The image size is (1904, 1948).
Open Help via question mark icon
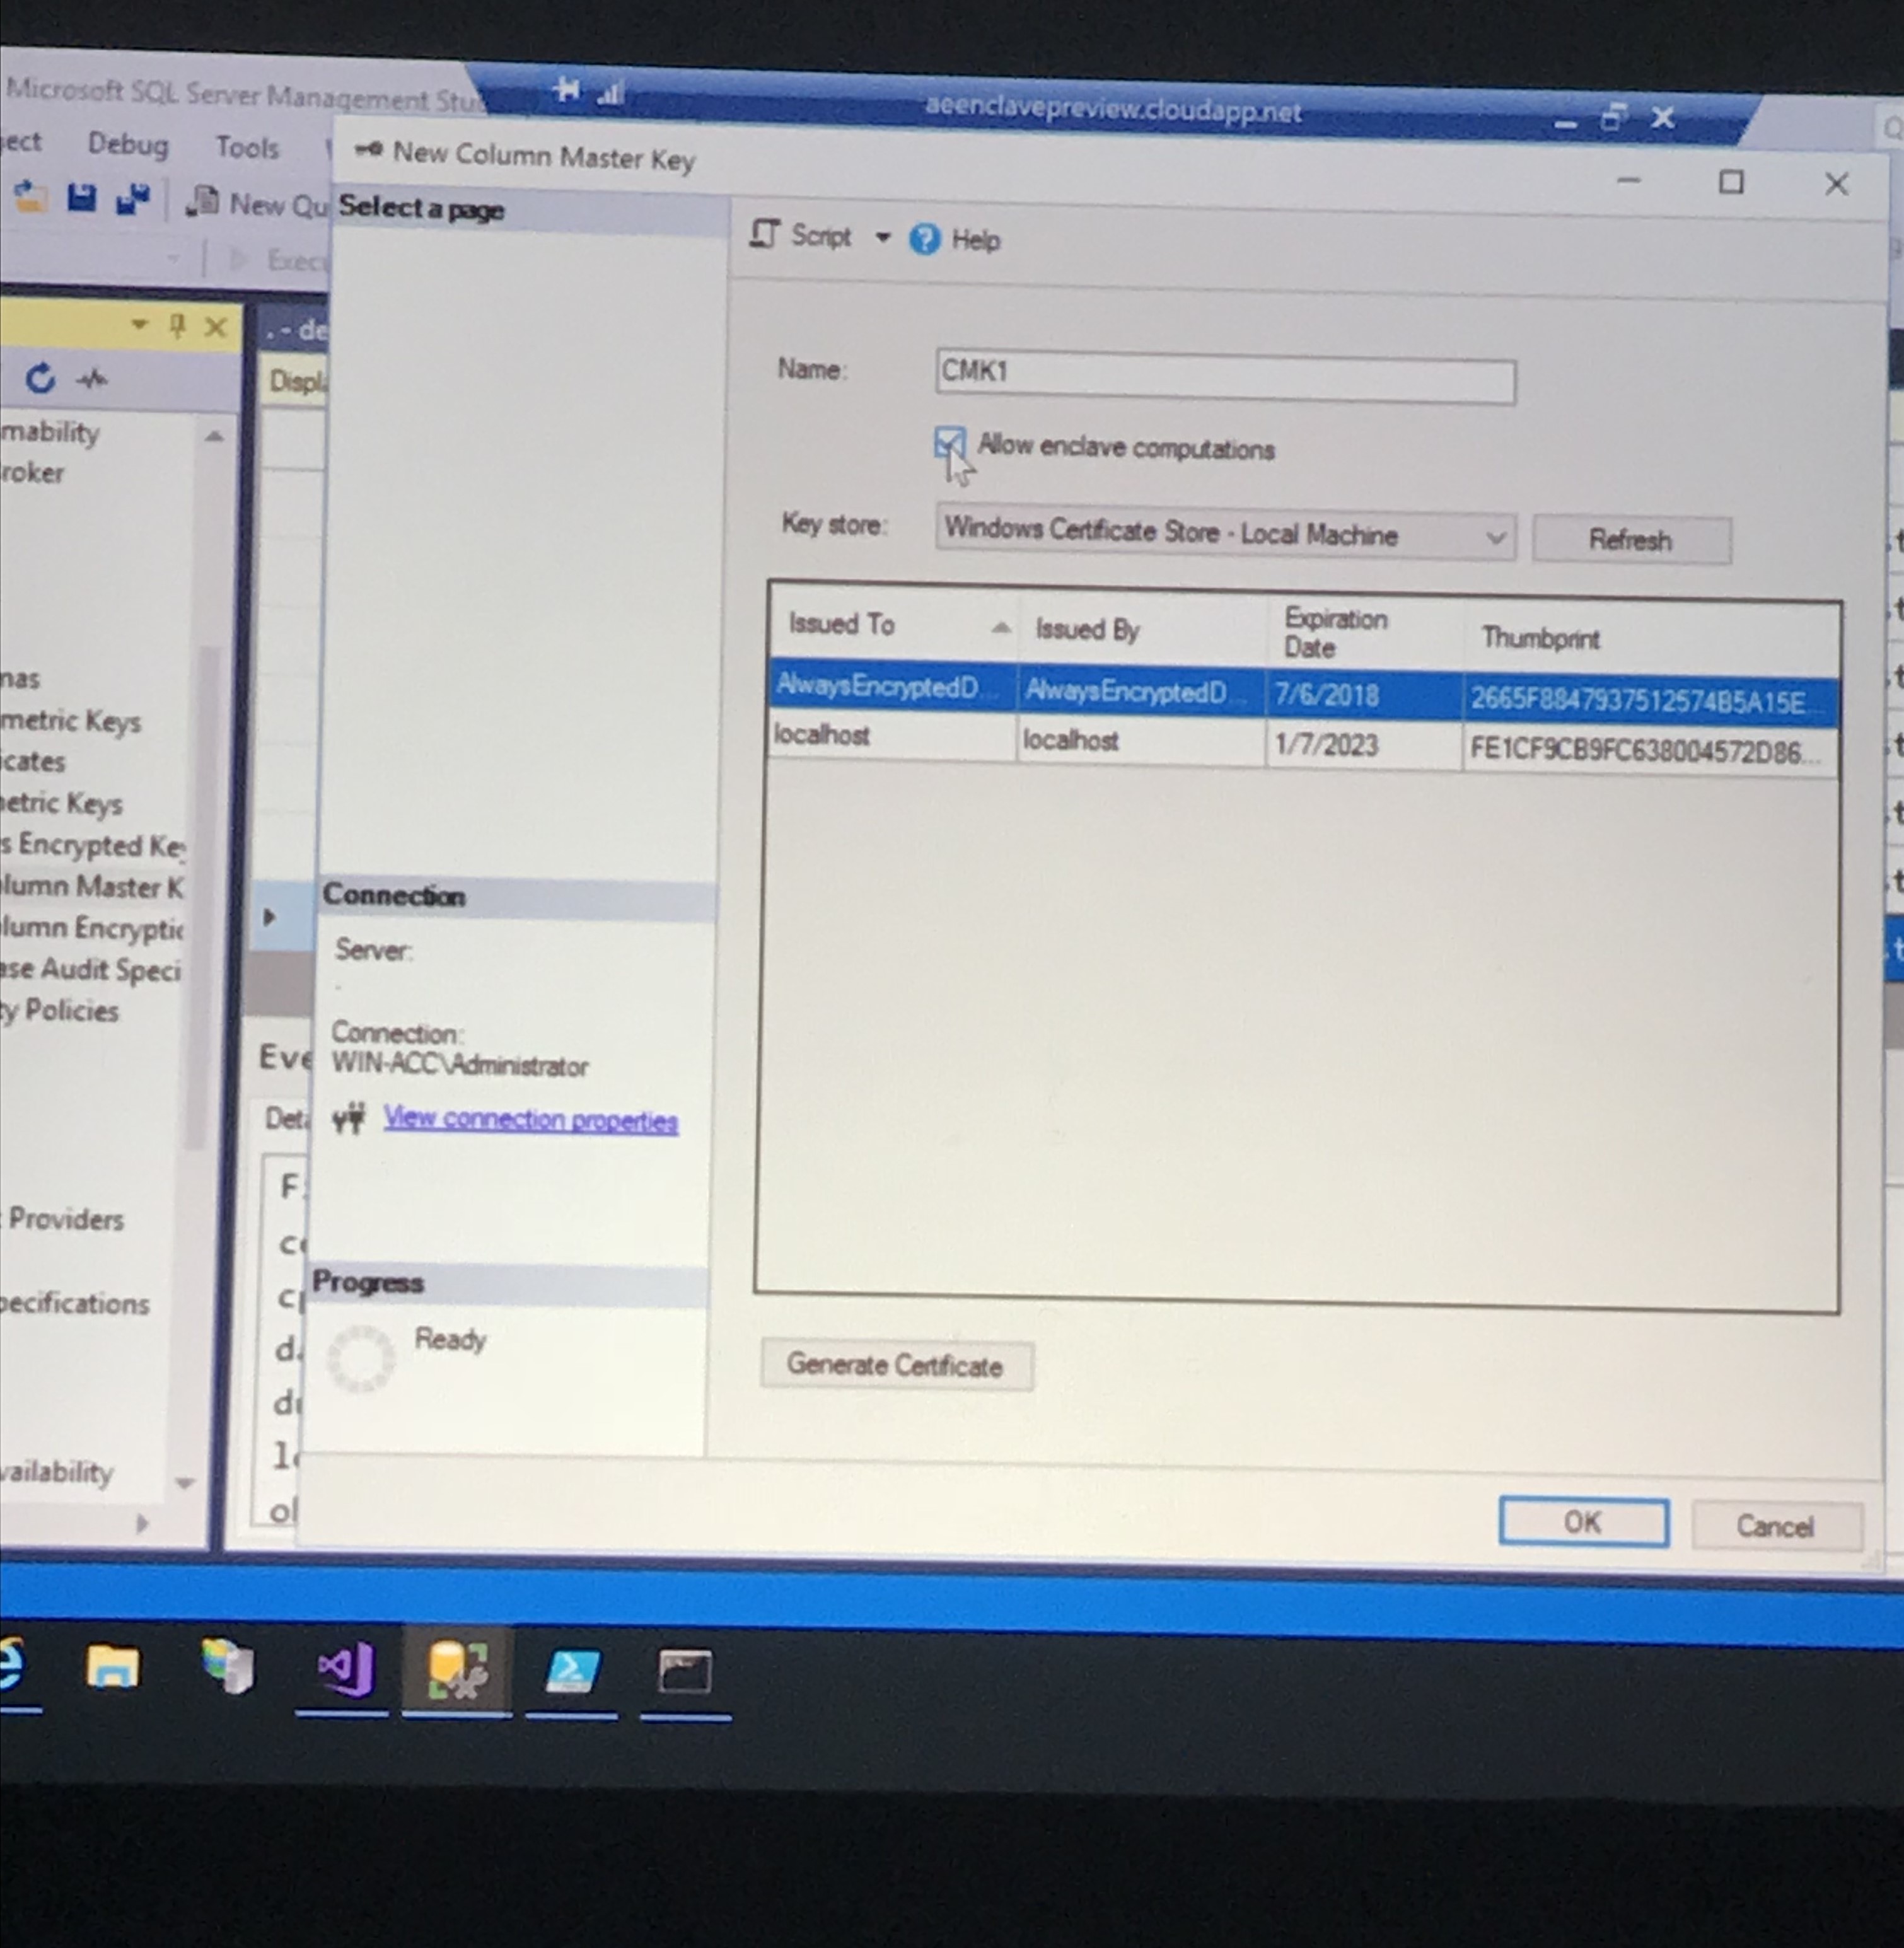(x=925, y=239)
